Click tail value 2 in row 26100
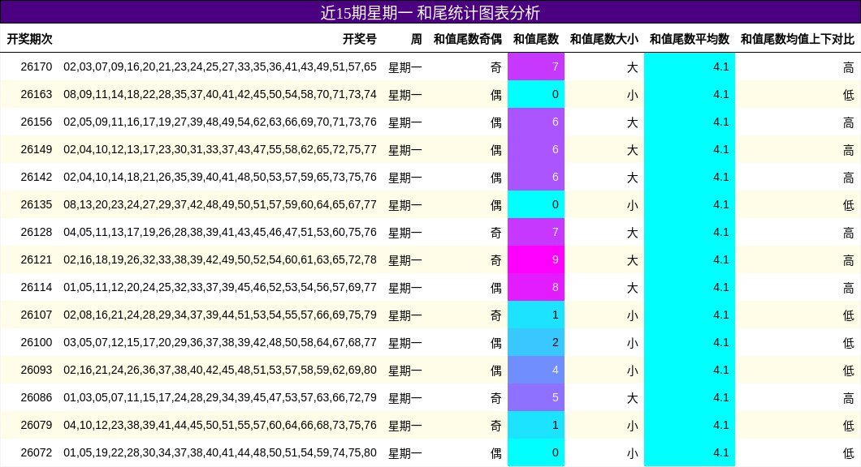 [536, 342]
